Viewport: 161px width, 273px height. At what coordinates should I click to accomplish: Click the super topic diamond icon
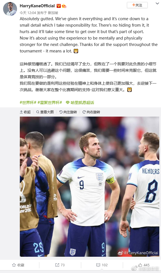pos(68,103)
